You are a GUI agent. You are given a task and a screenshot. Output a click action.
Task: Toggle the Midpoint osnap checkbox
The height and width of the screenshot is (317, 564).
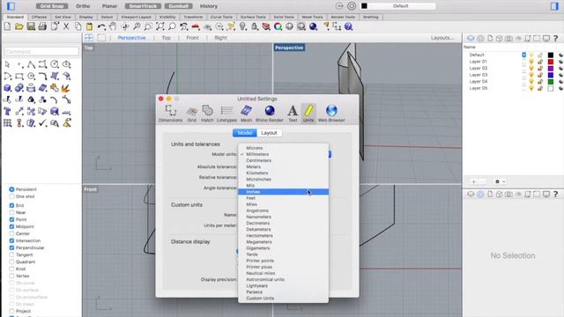[x=11, y=226]
